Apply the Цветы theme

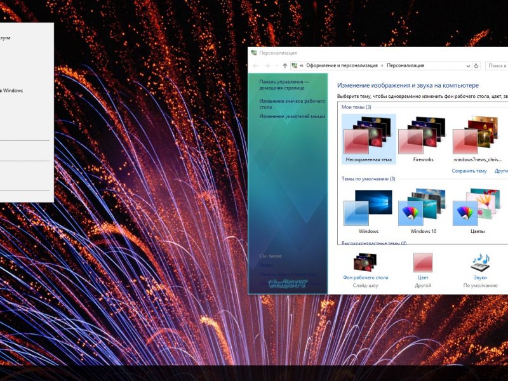pyautogui.click(x=478, y=211)
